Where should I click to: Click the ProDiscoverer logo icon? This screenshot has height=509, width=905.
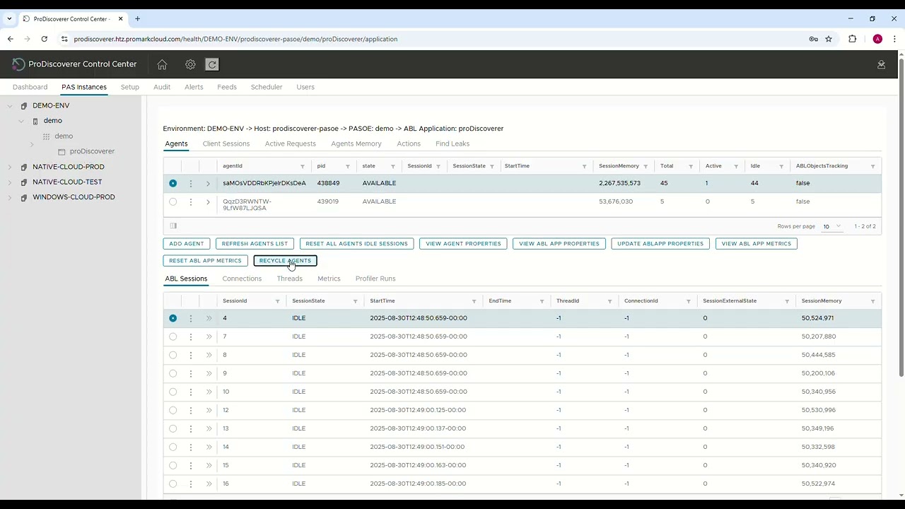pos(18,64)
